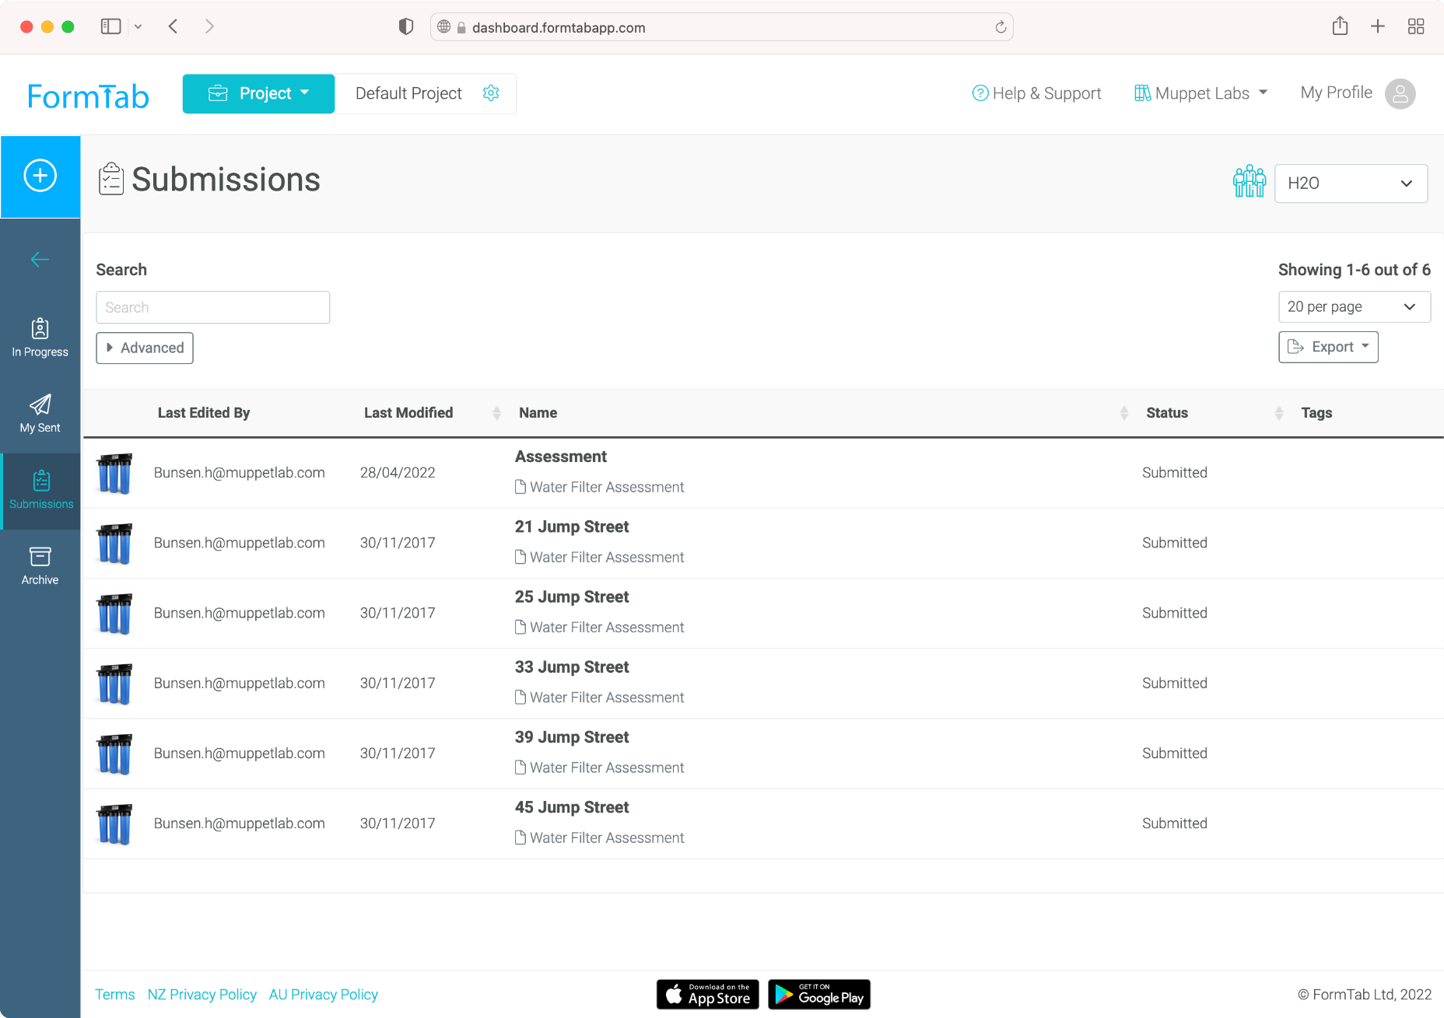
Task: Select the Submissions sidebar tab
Action: [x=41, y=491]
